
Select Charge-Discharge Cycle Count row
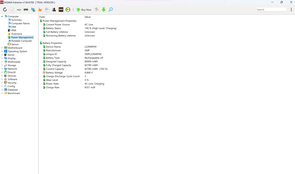coord(99,76)
